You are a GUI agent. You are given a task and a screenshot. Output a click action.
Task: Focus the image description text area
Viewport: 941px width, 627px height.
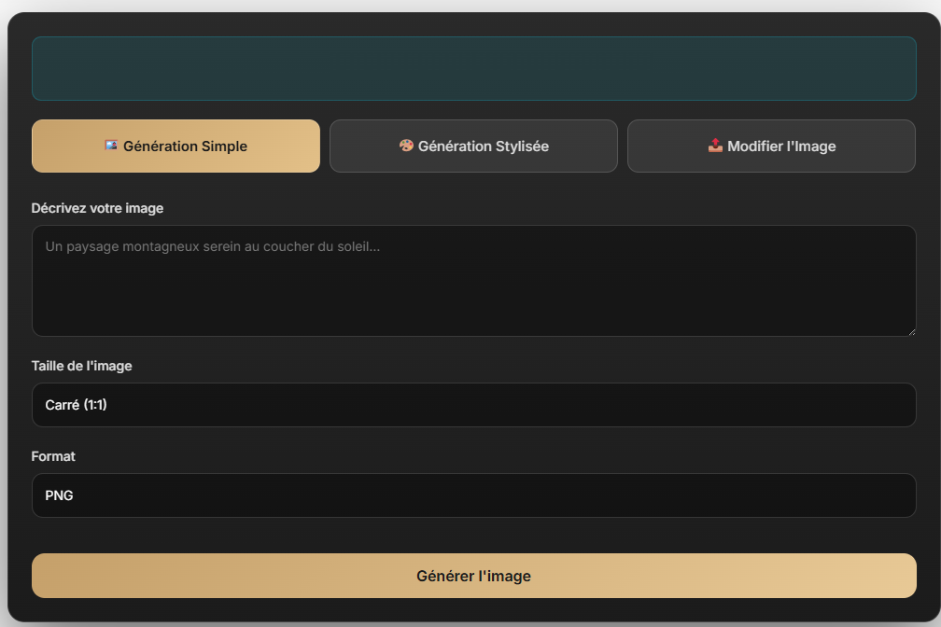coord(473,289)
